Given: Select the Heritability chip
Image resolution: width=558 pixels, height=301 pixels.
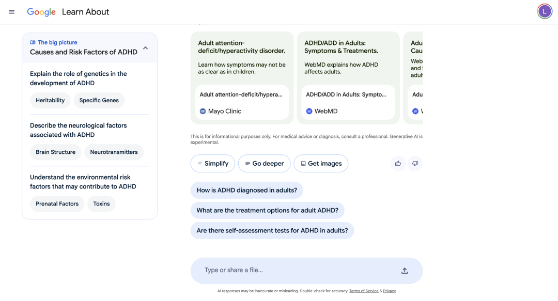Looking at the screenshot, I should (x=50, y=101).
